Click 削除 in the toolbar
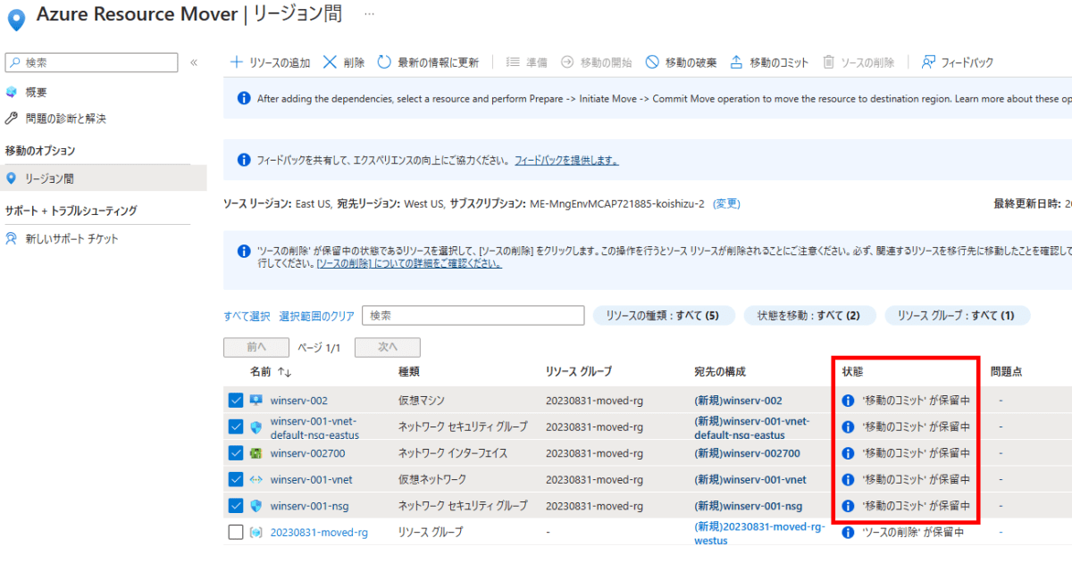The image size is (1072, 588). tap(343, 62)
